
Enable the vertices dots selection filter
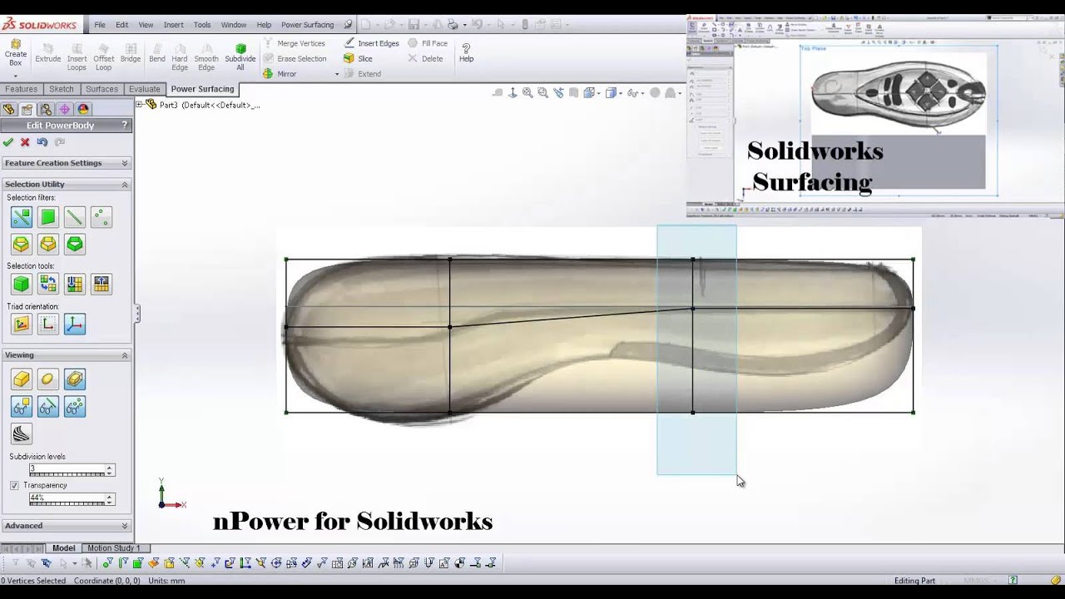pyautogui.click(x=101, y=218)
